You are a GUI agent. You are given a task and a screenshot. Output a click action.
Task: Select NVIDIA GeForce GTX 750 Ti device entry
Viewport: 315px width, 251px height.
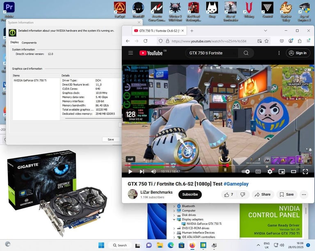tap(204, 224)
